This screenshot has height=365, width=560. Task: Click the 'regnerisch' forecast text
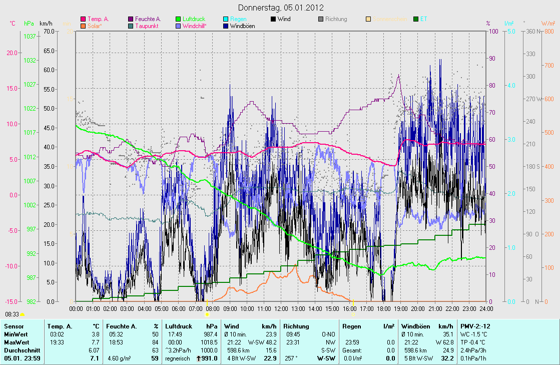click(178, 358)
